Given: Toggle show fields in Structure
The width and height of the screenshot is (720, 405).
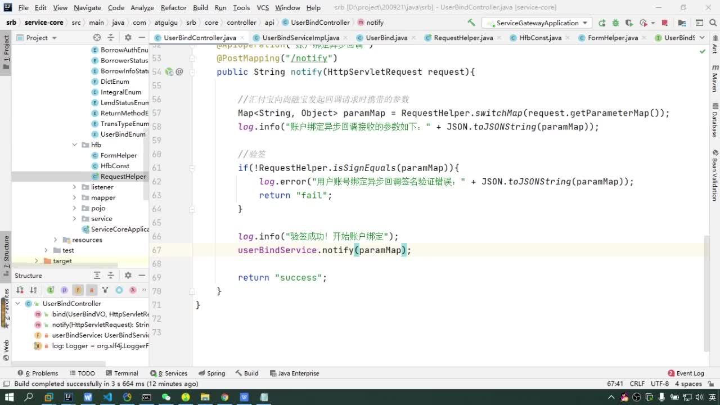Looking at the screenshot, I should click(x=78, y=290).
